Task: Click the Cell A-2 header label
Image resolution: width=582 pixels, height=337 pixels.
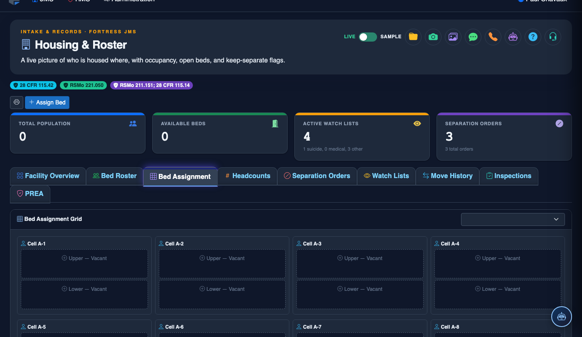Action: pyautogui.click(x=174, y=244)
